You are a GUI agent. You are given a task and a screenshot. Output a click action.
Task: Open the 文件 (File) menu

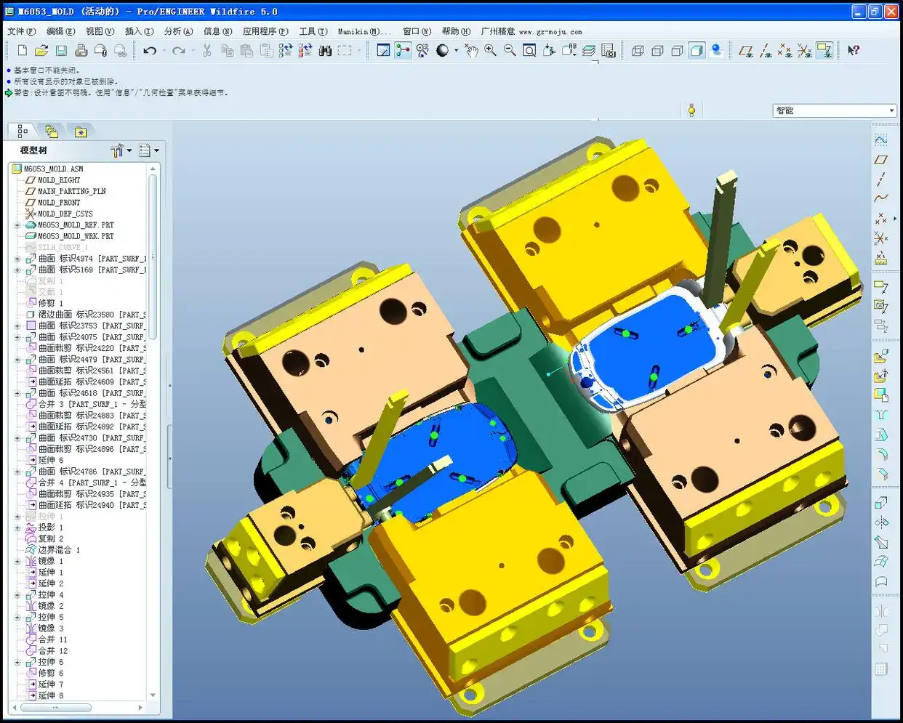point(20,31)
